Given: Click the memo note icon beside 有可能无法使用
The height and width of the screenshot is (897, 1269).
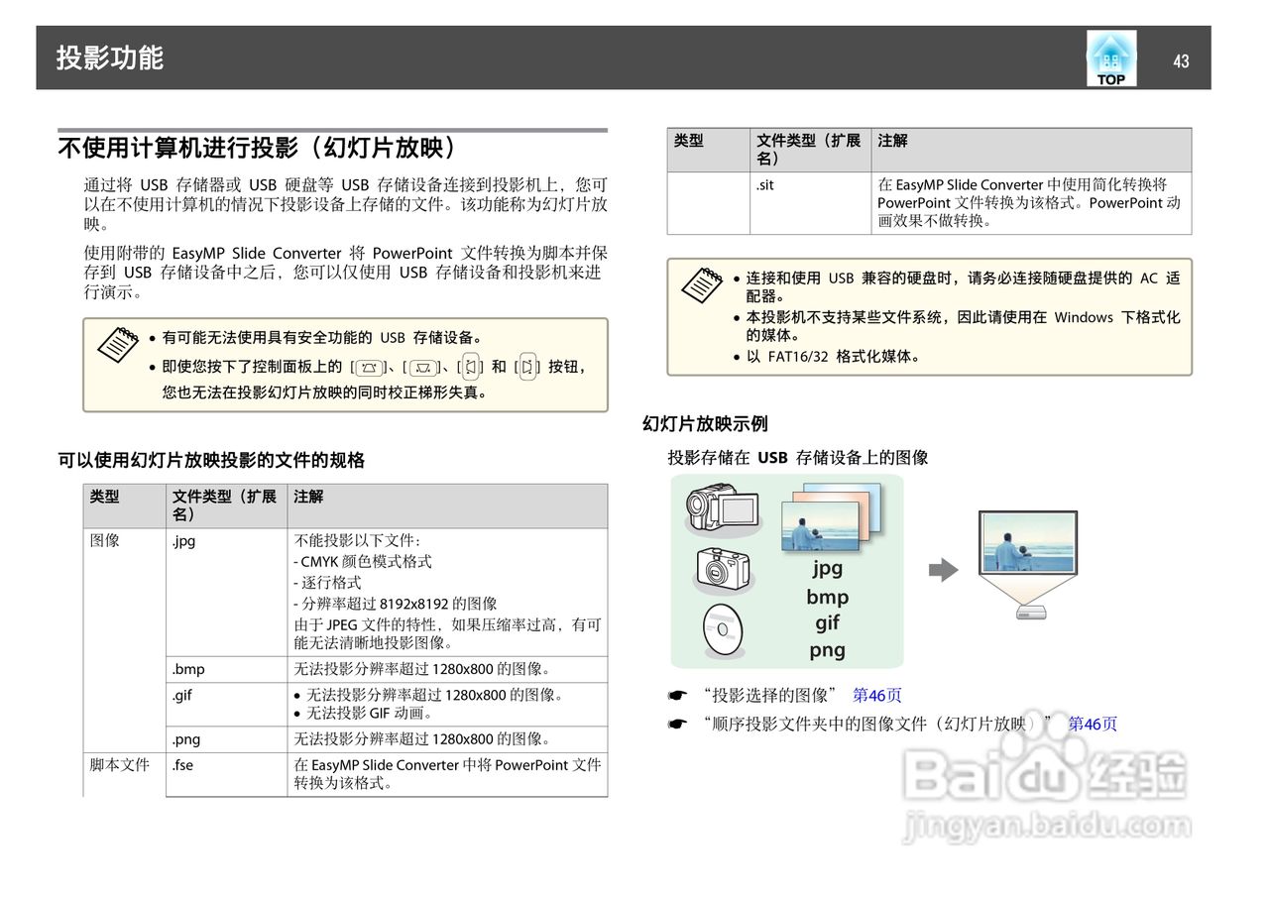Looking at the screenshot, I should (116, 344).
